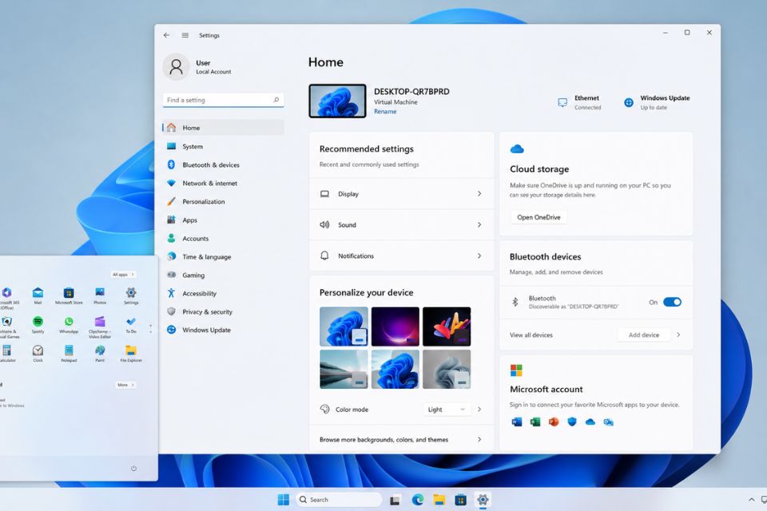This screenshot has width=767, height=511.
Task: Click the search magnifier in Find a setting
Action: pos(276,100)
